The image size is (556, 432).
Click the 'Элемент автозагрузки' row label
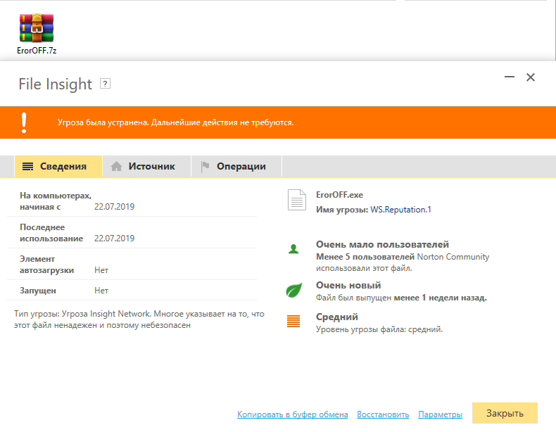pos(46,265)
